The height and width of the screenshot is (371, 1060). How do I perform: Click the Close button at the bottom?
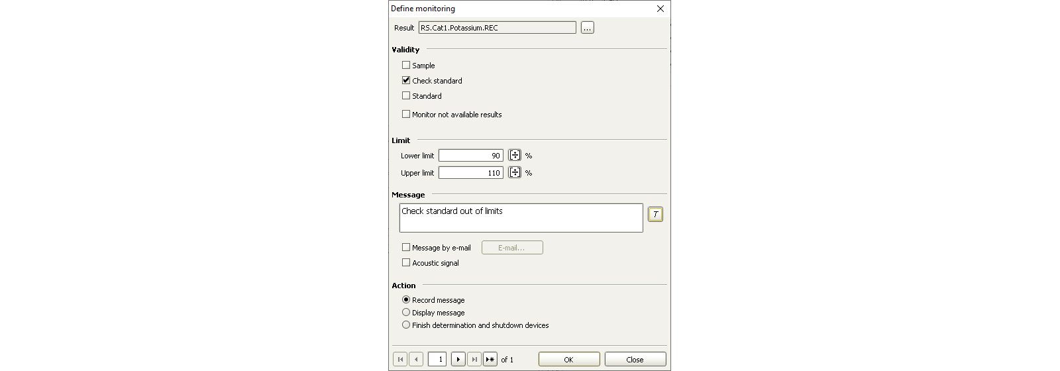pyautogui.click(x=635, y=359)
